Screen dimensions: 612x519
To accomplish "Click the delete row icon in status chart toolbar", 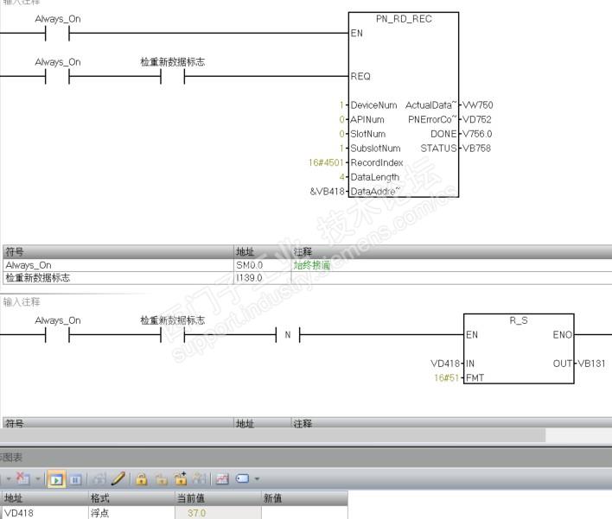I will click(x=22, y=478).
